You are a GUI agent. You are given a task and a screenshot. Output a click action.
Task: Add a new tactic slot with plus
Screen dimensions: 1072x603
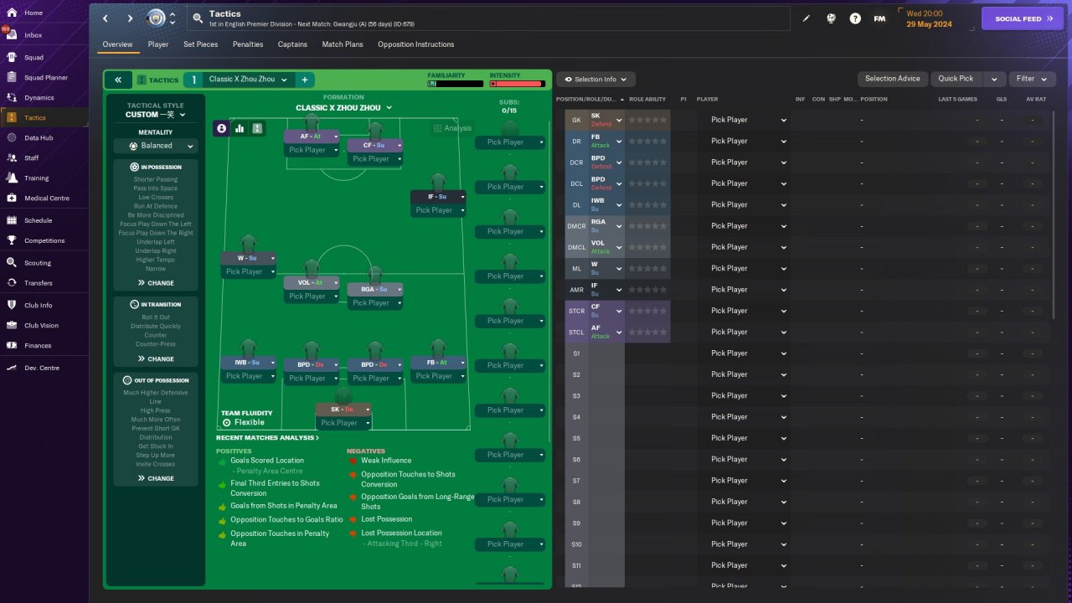(305, 80)
